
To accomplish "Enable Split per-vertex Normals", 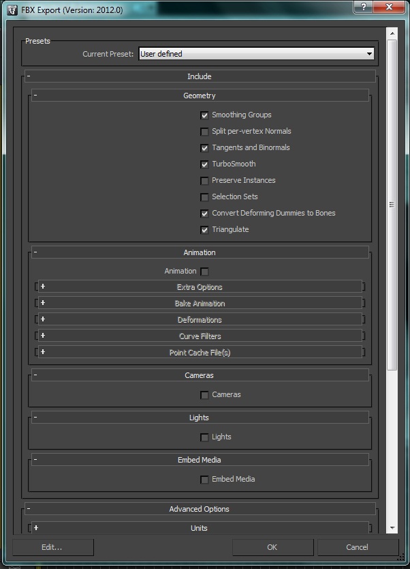I will (204, 132).
